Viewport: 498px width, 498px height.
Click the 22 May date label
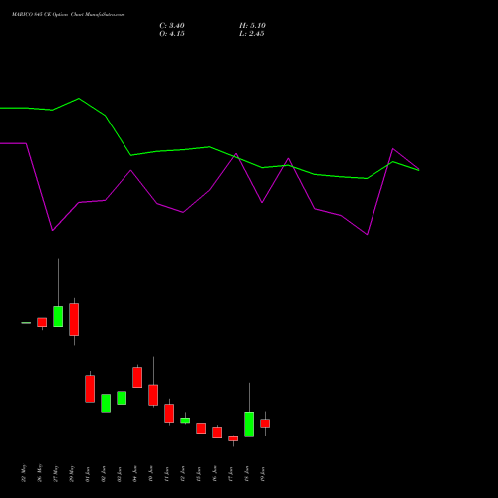click(x=24, y=473)
